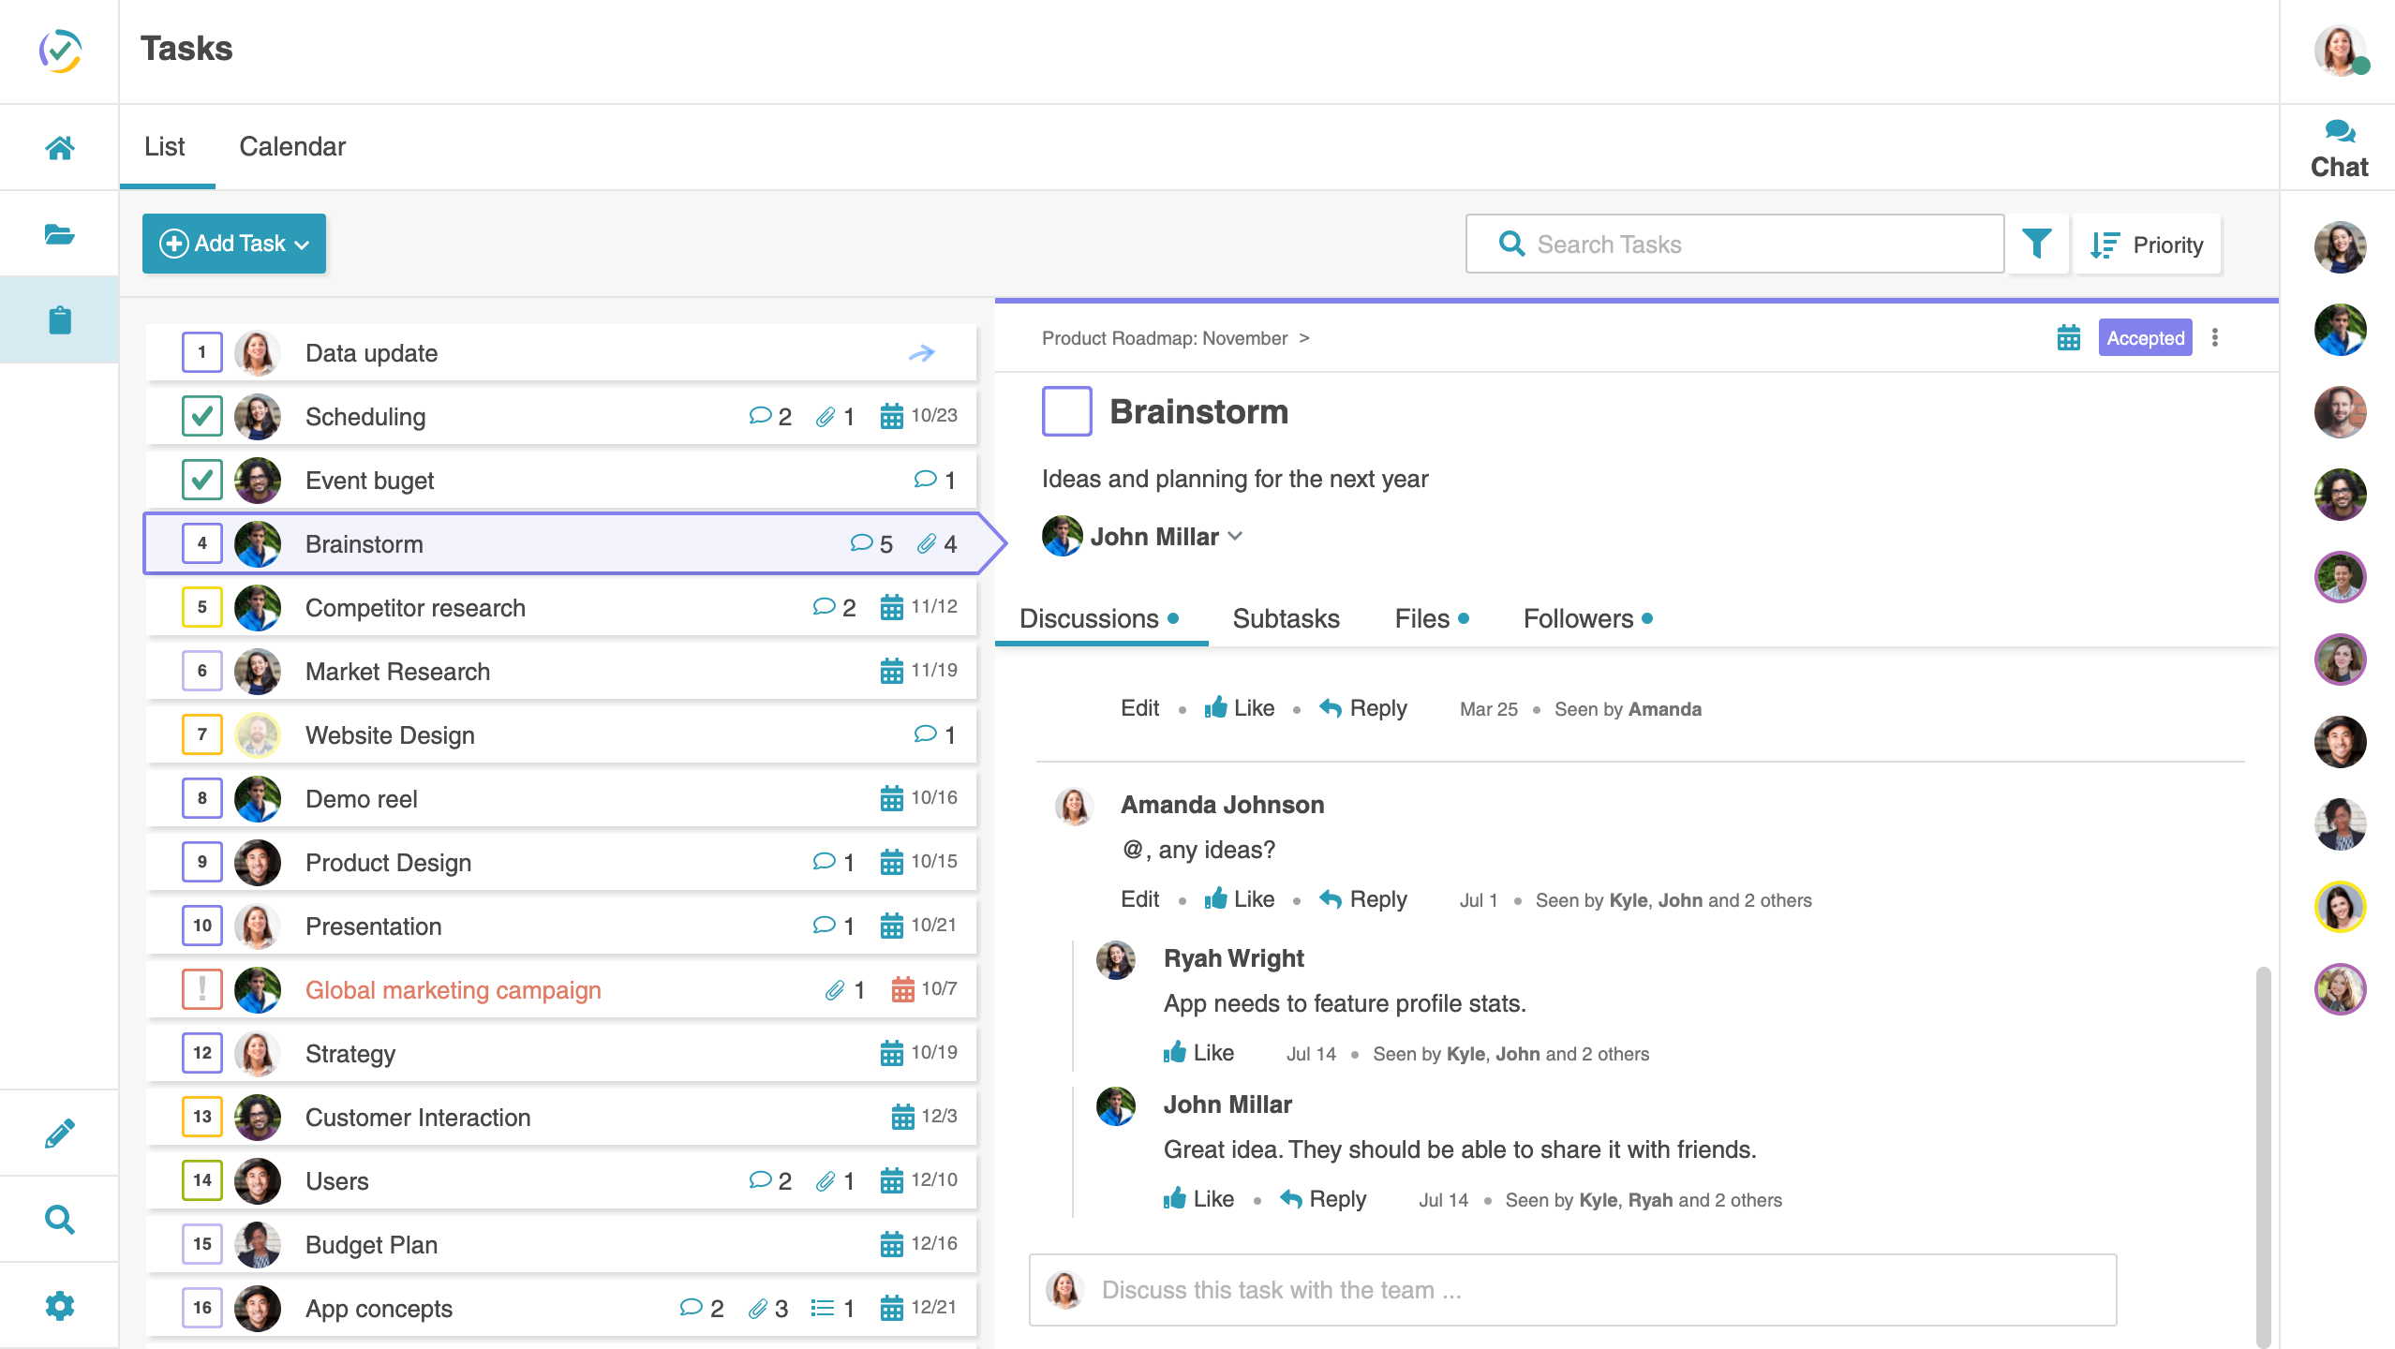Click the filter funnel icon

click(x=2036, y=244)
